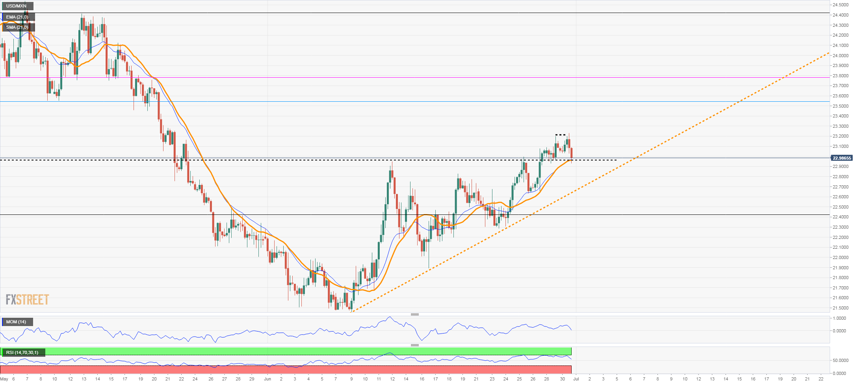Viewport: 860px width, 384px height.
Task: Click the 23.2000 price axis label
Action: click(840, 136)
